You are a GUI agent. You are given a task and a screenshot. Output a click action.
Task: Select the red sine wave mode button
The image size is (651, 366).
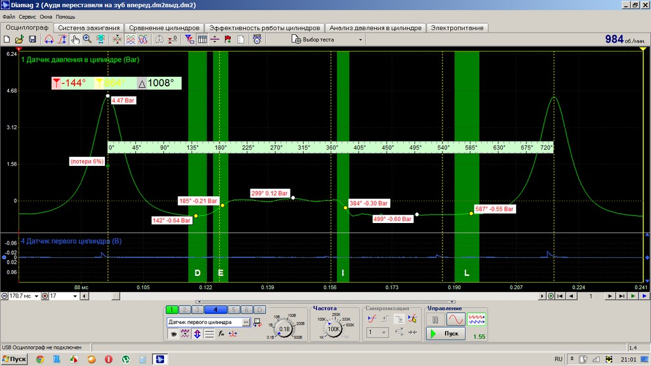tap(455, 320)
